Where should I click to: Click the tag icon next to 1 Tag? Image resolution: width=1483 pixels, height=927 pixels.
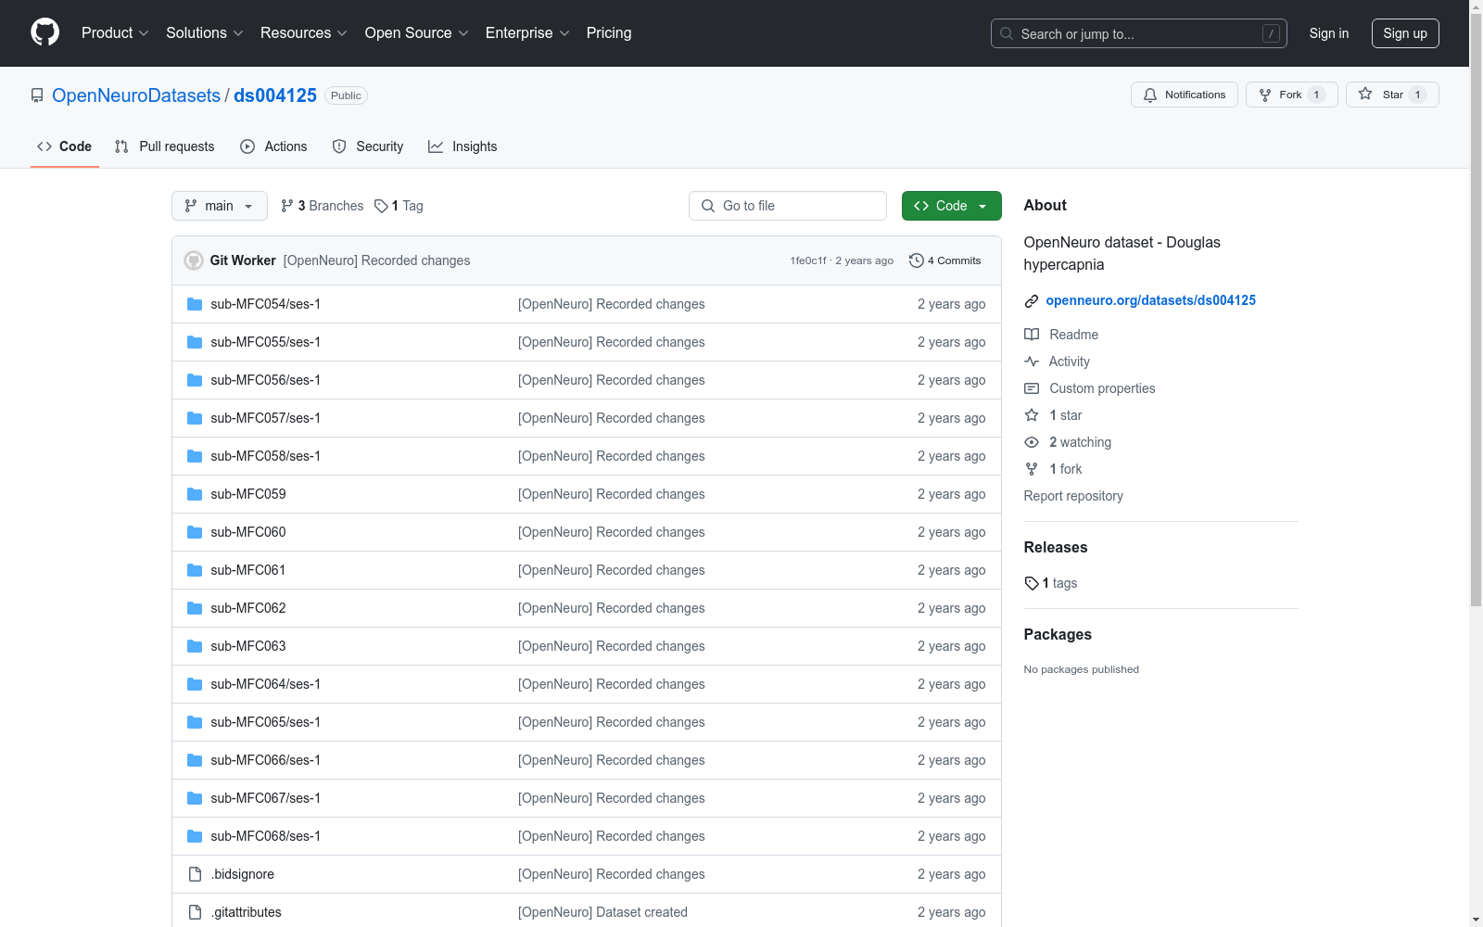[381, 206]
